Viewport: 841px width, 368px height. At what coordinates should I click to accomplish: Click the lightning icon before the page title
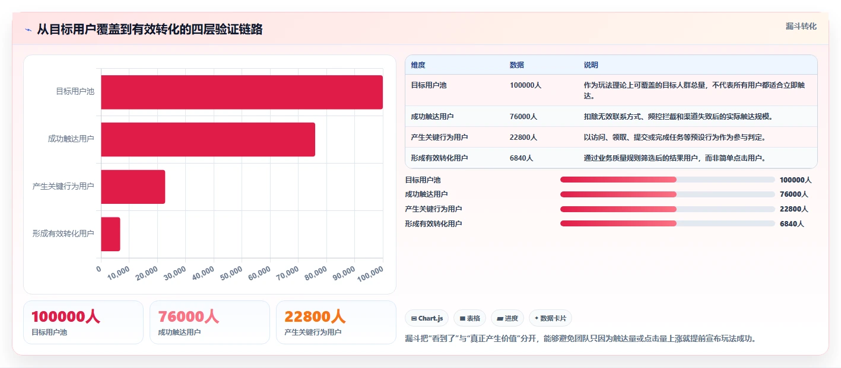pos(28,30)
